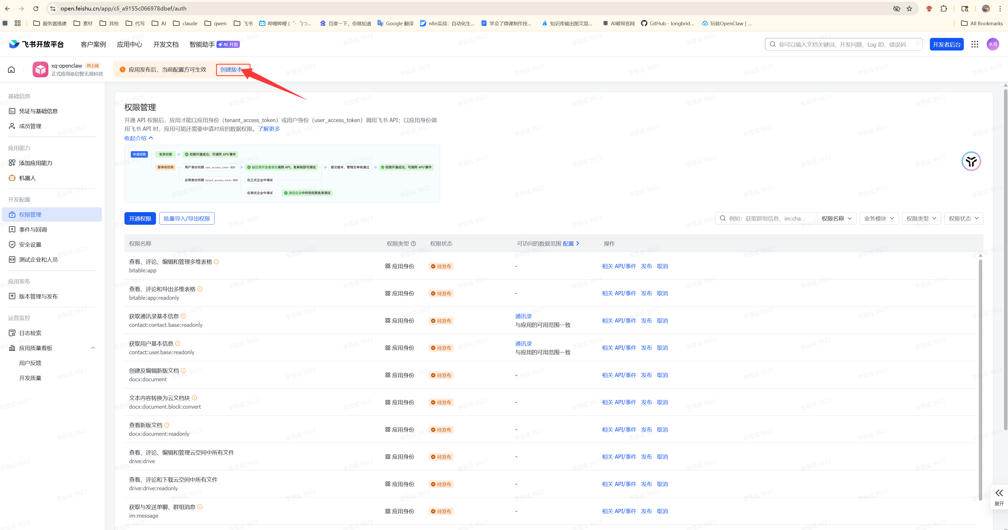
Task: Click the info icon beside 获取与发送单聊、群组消息
Action: 200,507
